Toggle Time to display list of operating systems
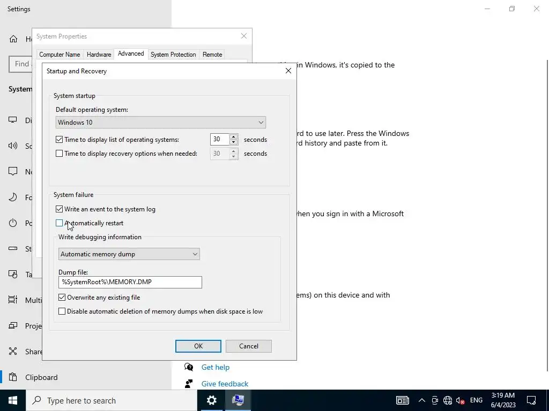Image resolution: width=549 pixels, height=411 pixels. pos(59,140)
